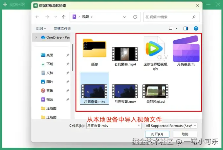Toggle the preview pane icon
223x150 pixels.
point(186,29)
